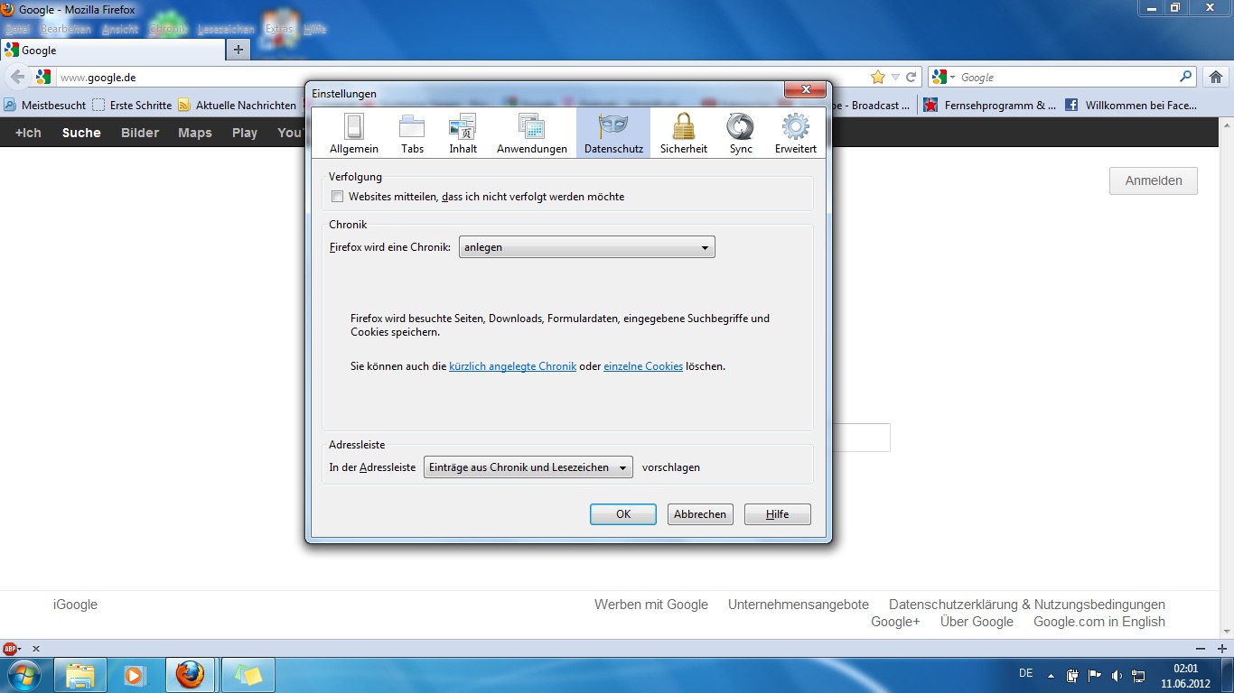Follow the 'einzelne Cookies' link
Viewport: 1234px width, 693px height.
[643, 366]
